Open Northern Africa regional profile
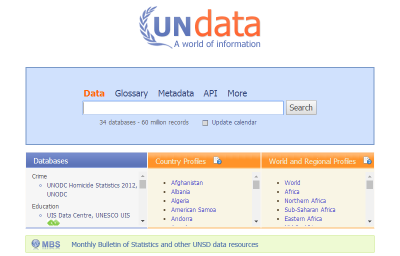This screenshot has width=400, height=256. (x=305, y=201)
